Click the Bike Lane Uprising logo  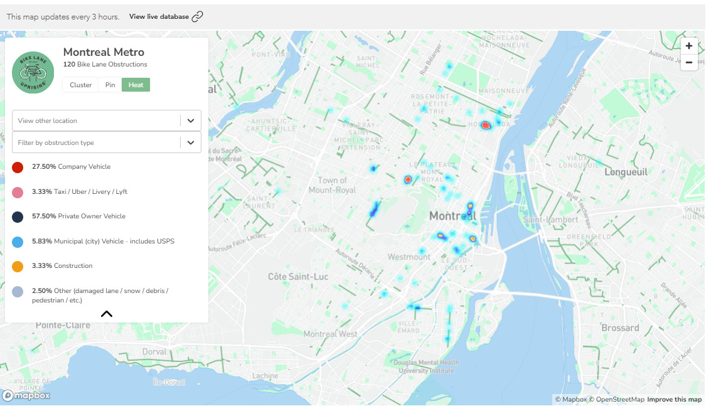[x=33, y=73]
